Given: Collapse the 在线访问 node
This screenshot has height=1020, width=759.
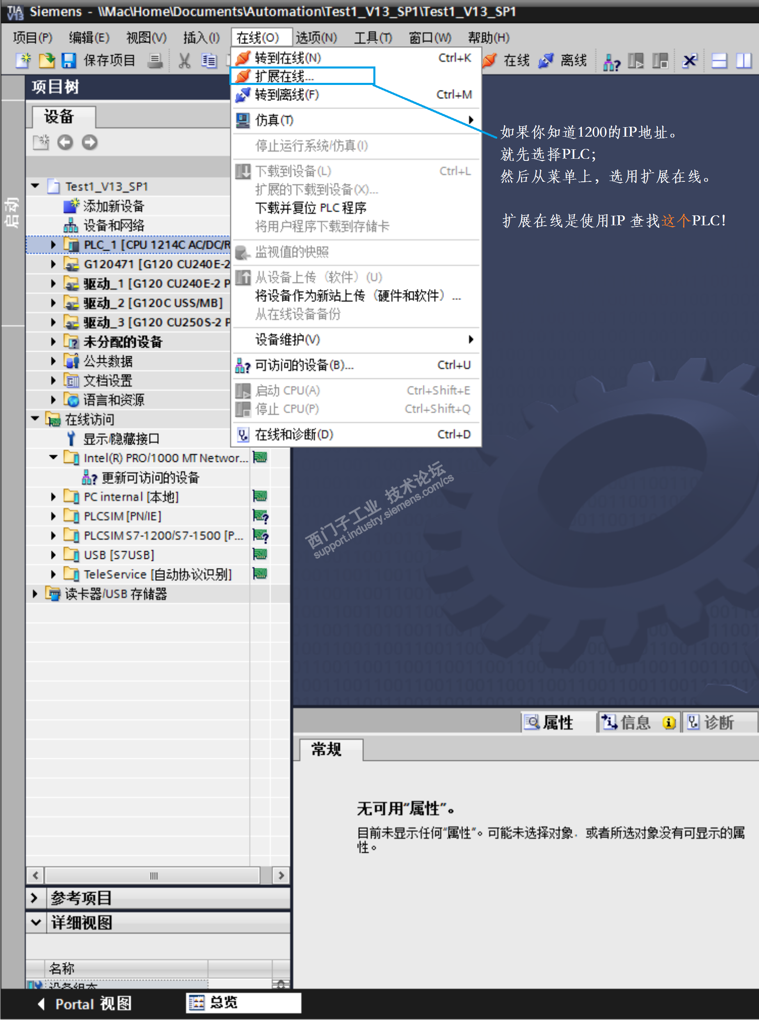Looking at the screenshot, I should (x=35, y=419).
